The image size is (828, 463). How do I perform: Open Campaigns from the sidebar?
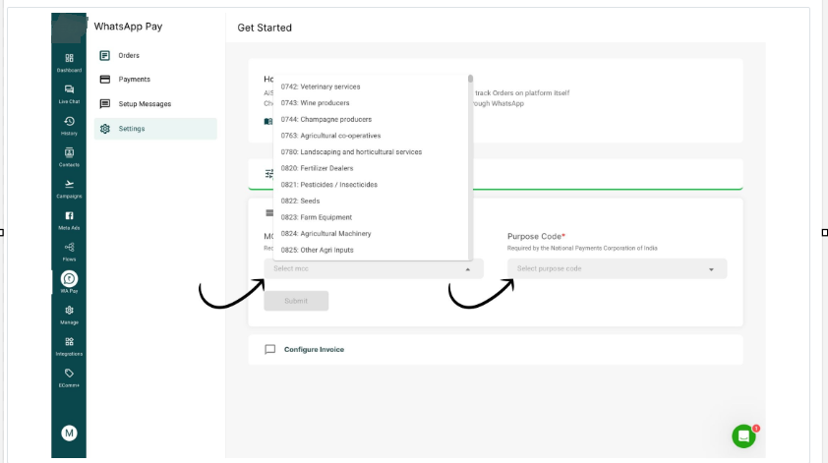(69, 189)
